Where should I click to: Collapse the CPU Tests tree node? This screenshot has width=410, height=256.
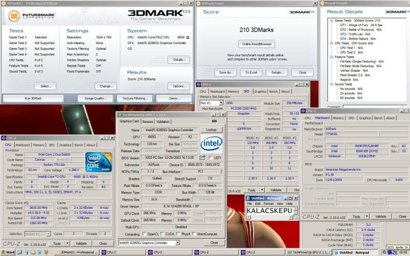332,43
